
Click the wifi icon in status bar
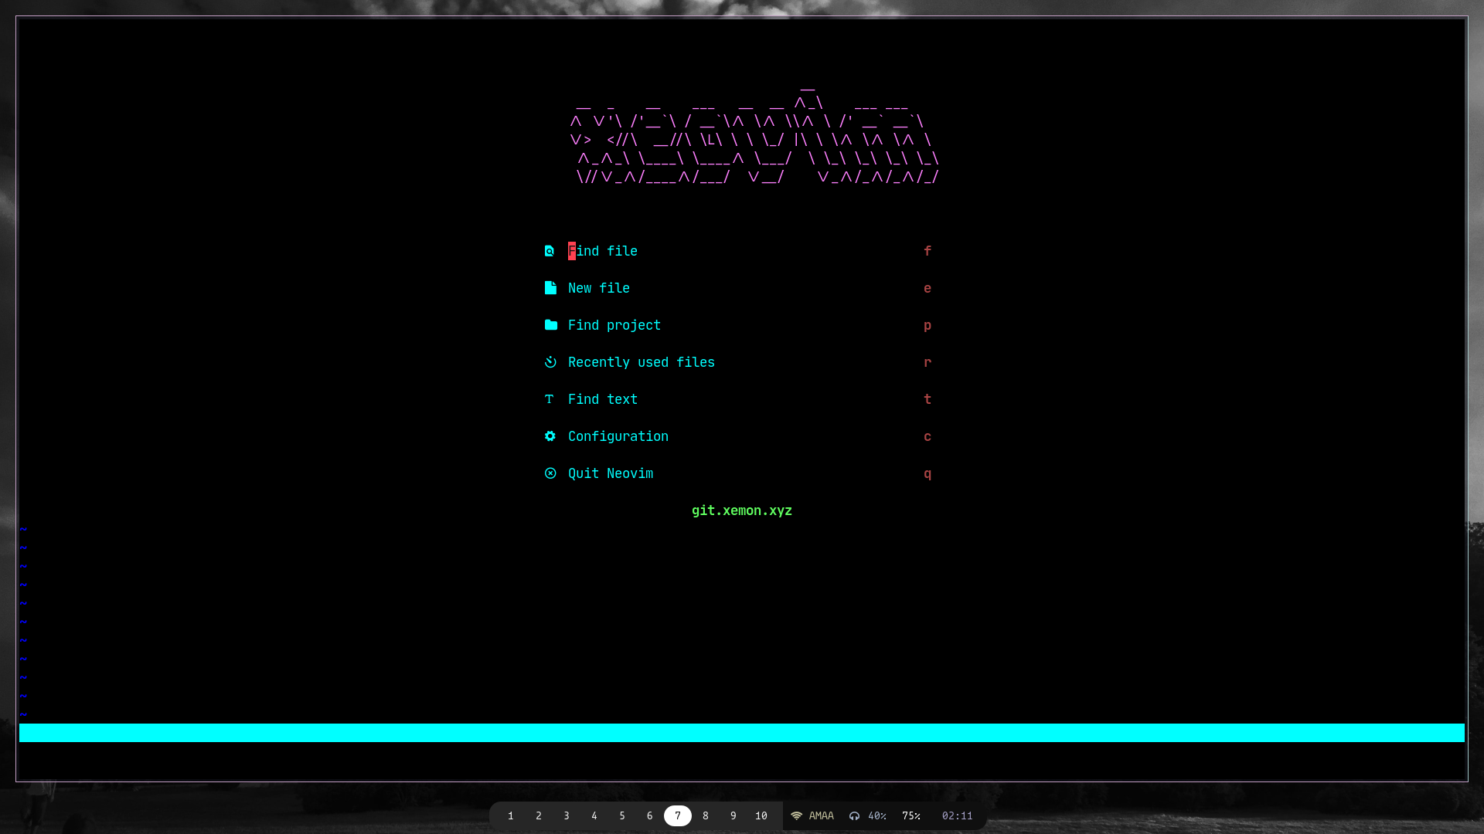click(x=796, y=816)
